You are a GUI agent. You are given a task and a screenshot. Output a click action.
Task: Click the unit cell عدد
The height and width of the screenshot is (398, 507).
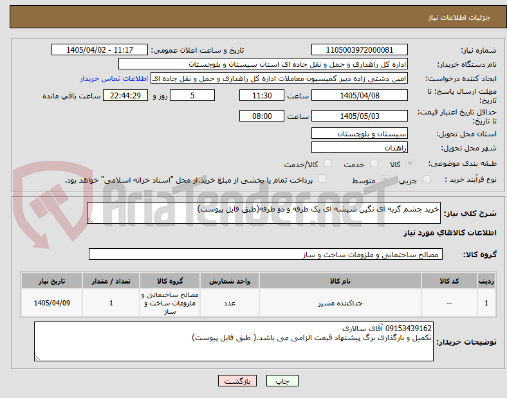click(x=230, y=303)
